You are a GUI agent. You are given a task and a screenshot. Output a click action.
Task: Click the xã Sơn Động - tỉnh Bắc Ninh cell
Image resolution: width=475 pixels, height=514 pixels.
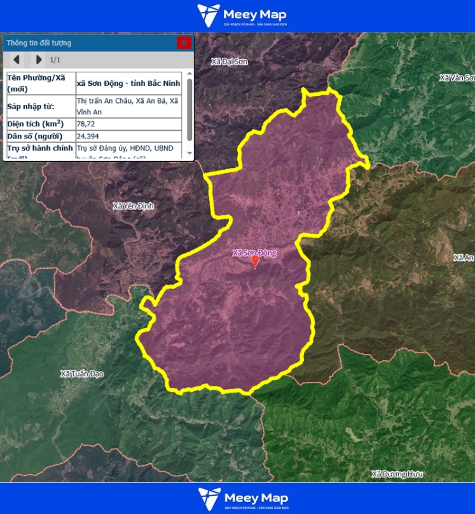tap(128, 83)
